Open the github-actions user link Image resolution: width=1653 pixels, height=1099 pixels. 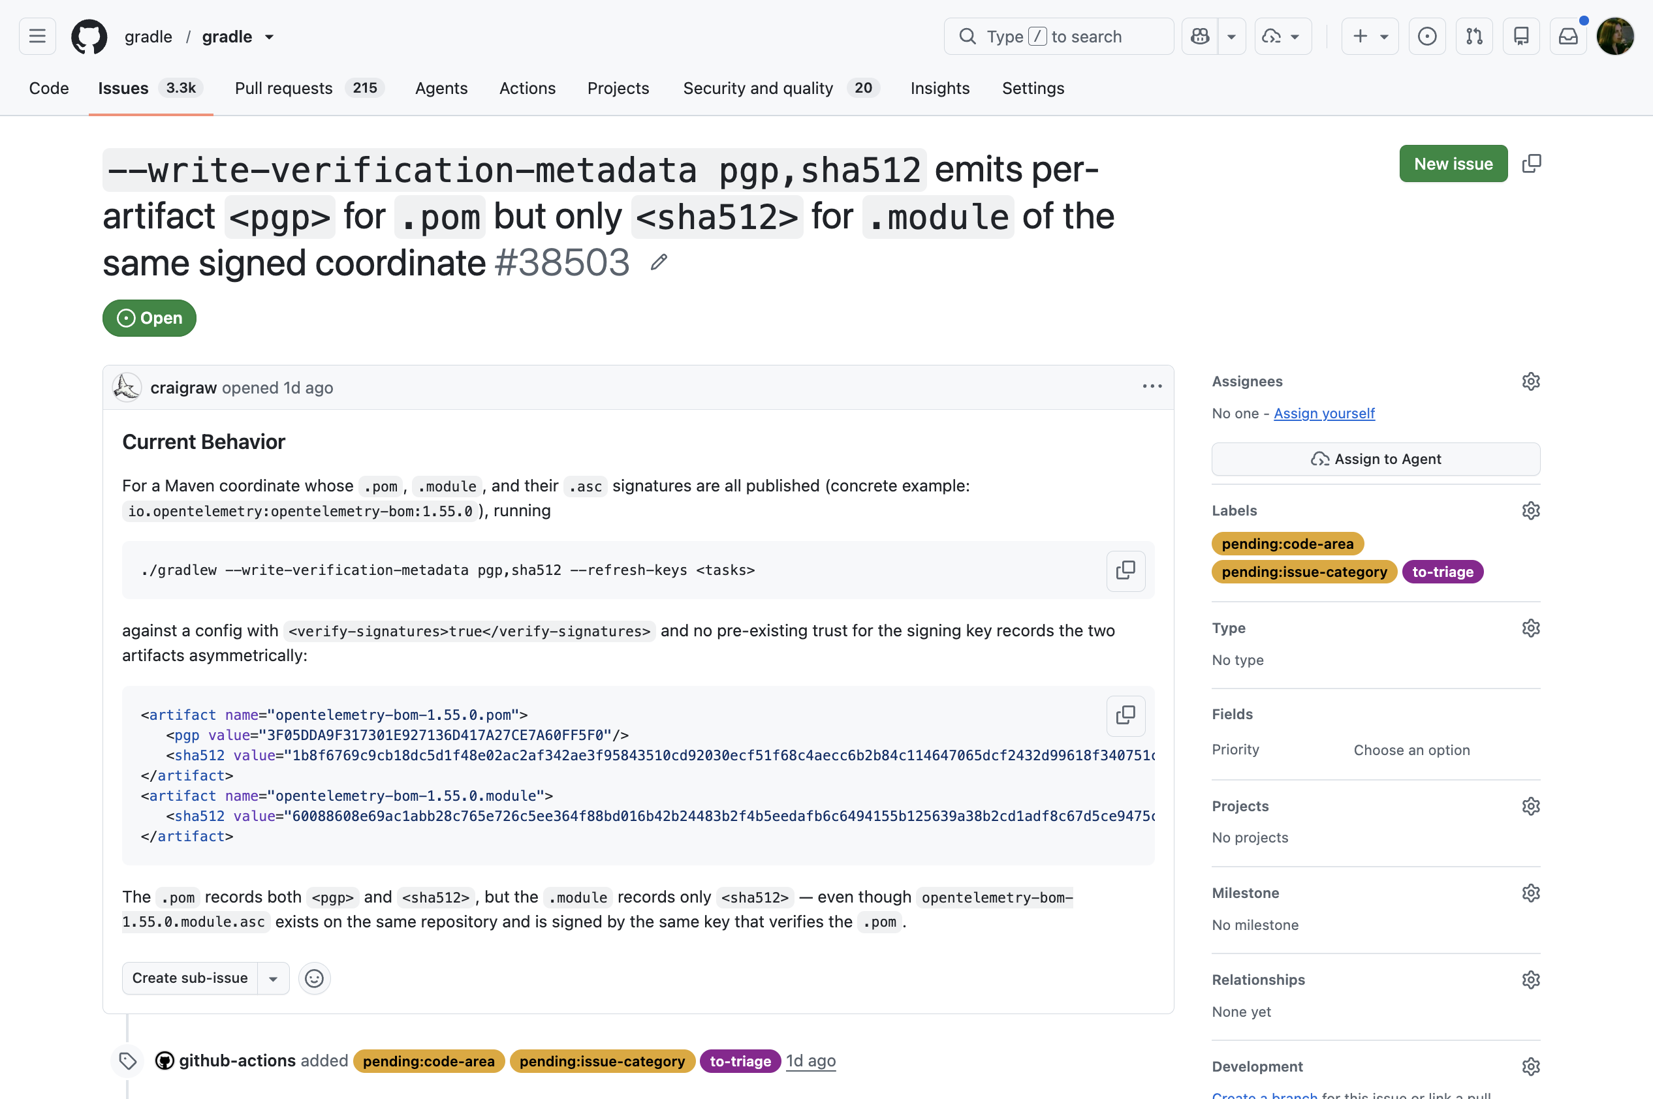(x=237, y=1061)
